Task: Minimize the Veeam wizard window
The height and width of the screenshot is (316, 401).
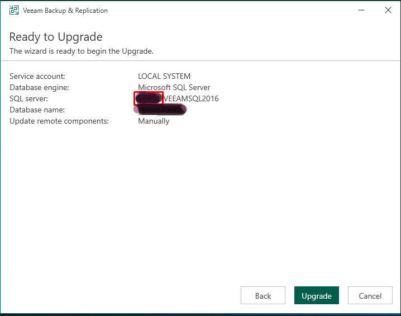Action: pyautogui.click(x=361, y=10)
